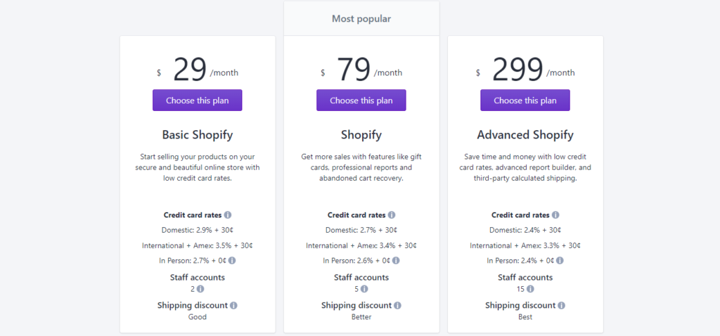
Task: Click info icon next to Basic In Person rate
Action: 232,260
